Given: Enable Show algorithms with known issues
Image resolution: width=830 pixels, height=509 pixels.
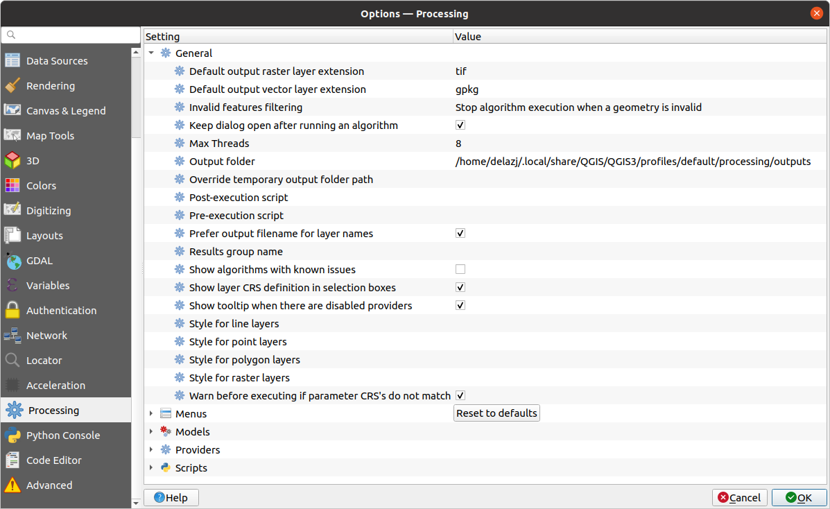Looking at the screenshot, I should pos(460,270).
